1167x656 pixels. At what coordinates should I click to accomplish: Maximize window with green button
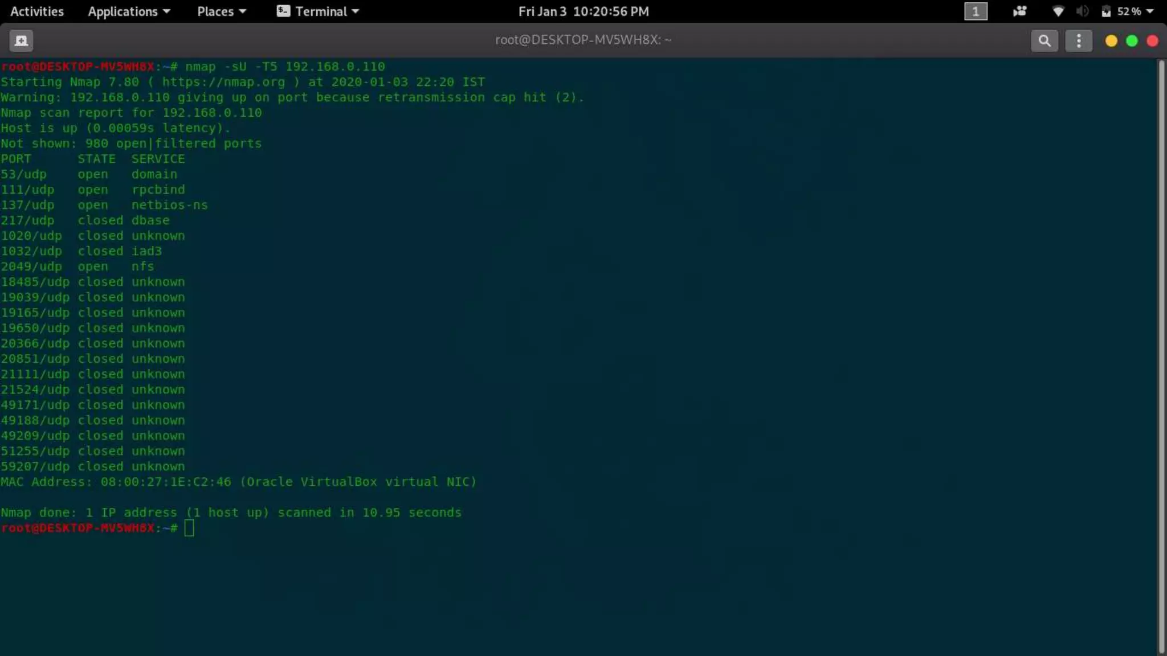click(x=1132, y=40)
